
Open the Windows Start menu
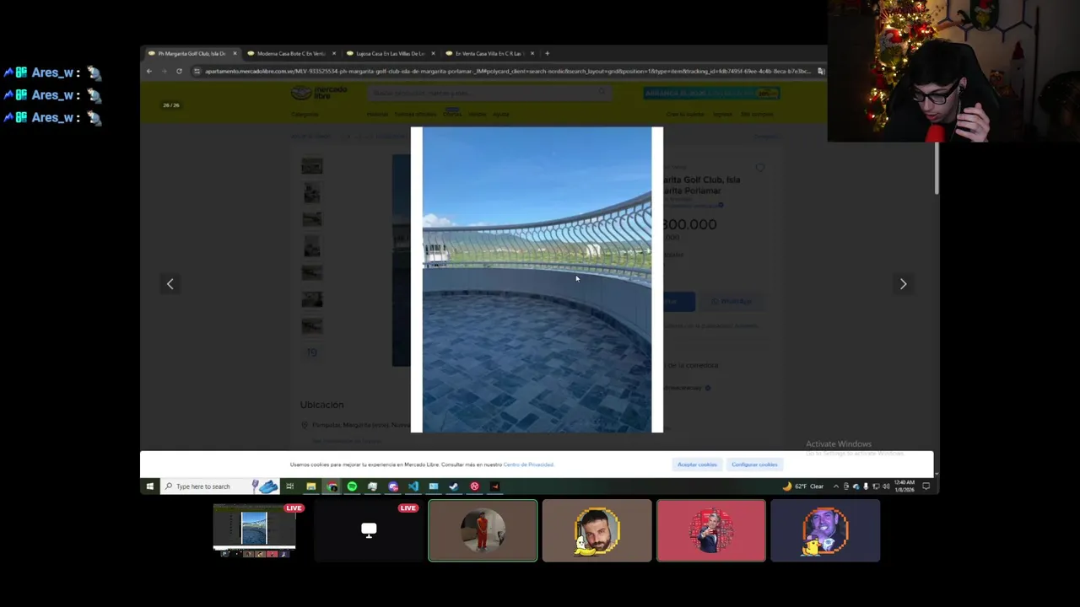point(150,486)
